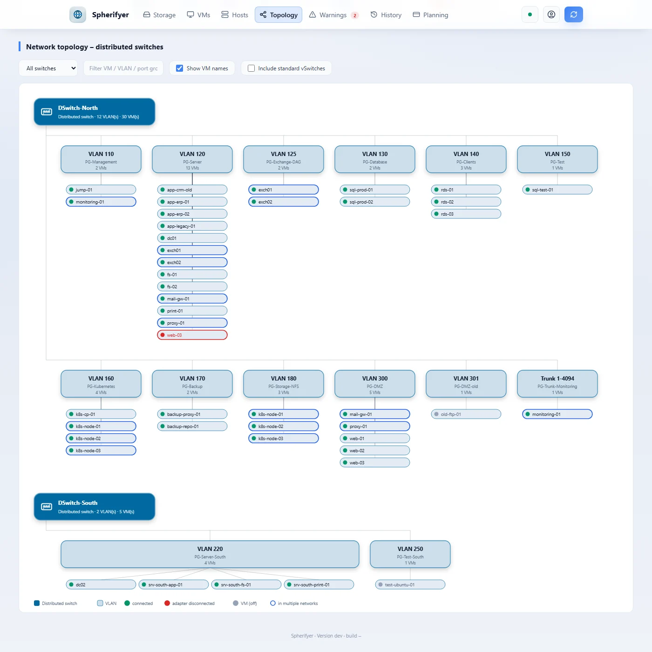Select the Trunk 1-4094 node
This screenshot has height=652, width=652.
[557, 384]
